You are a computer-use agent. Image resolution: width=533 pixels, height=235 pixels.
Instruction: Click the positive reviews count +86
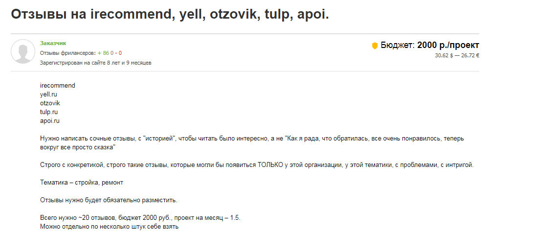click(x=103, y=53)
